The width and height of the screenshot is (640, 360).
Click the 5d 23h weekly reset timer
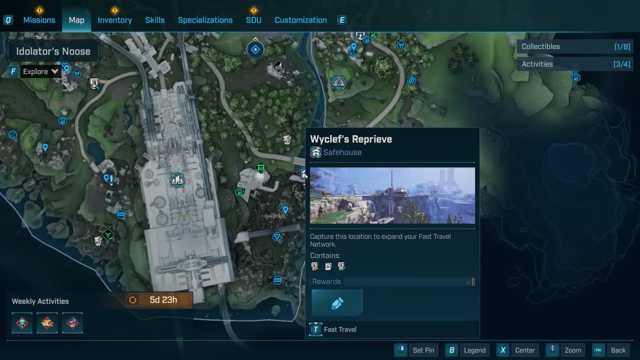tap(159, 300)
